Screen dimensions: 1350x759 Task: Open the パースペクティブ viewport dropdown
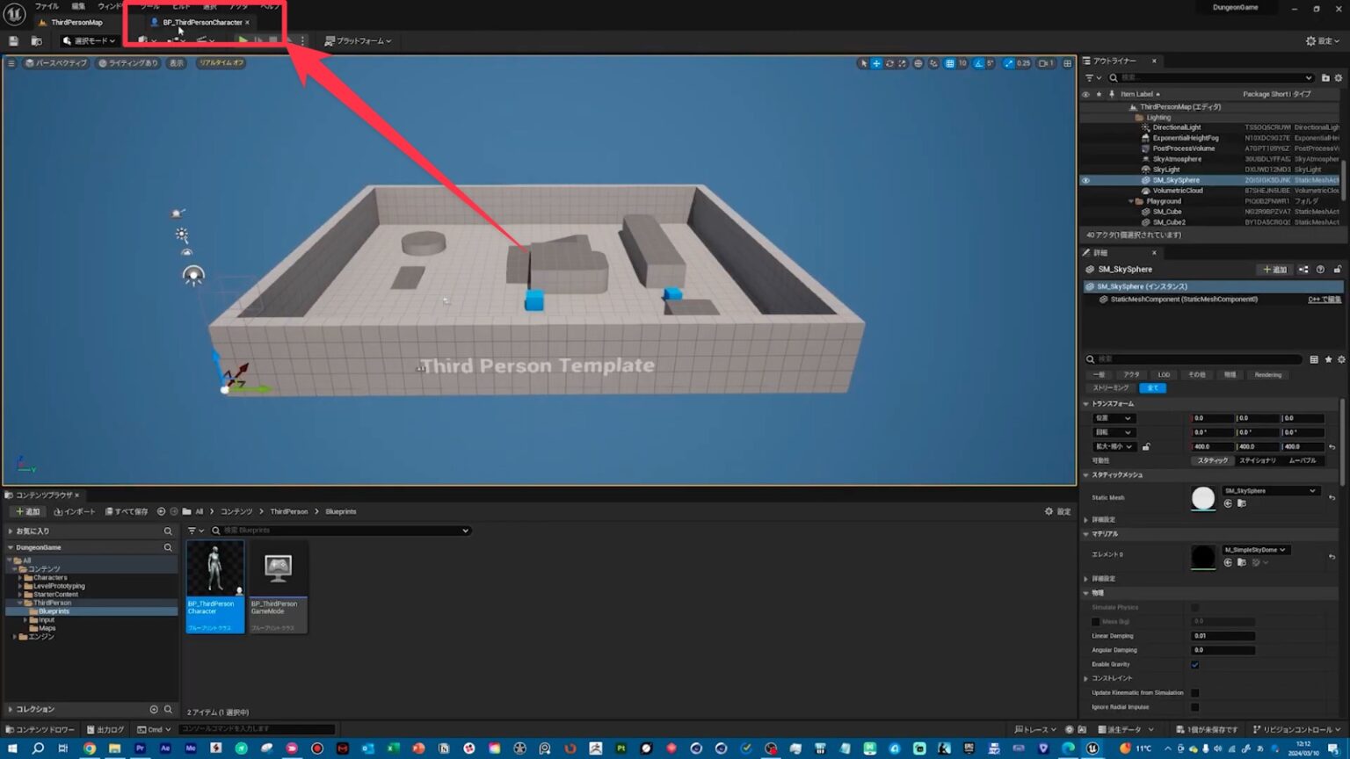coord(54,62)
